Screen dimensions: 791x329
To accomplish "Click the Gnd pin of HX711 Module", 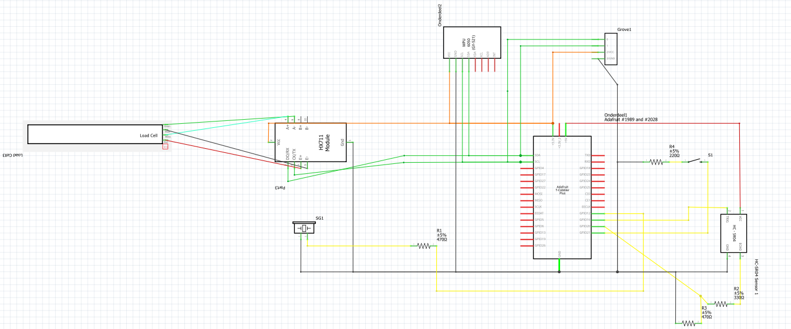I will pyautogui.click(x=350, y=141).
